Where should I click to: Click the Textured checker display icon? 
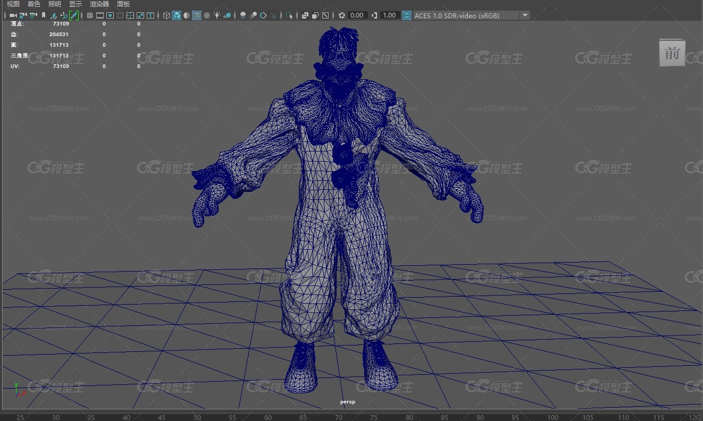(x=207, y=15)
